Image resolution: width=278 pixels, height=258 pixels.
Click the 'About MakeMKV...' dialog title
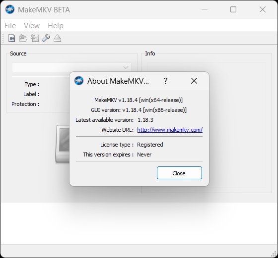[118, 81]
